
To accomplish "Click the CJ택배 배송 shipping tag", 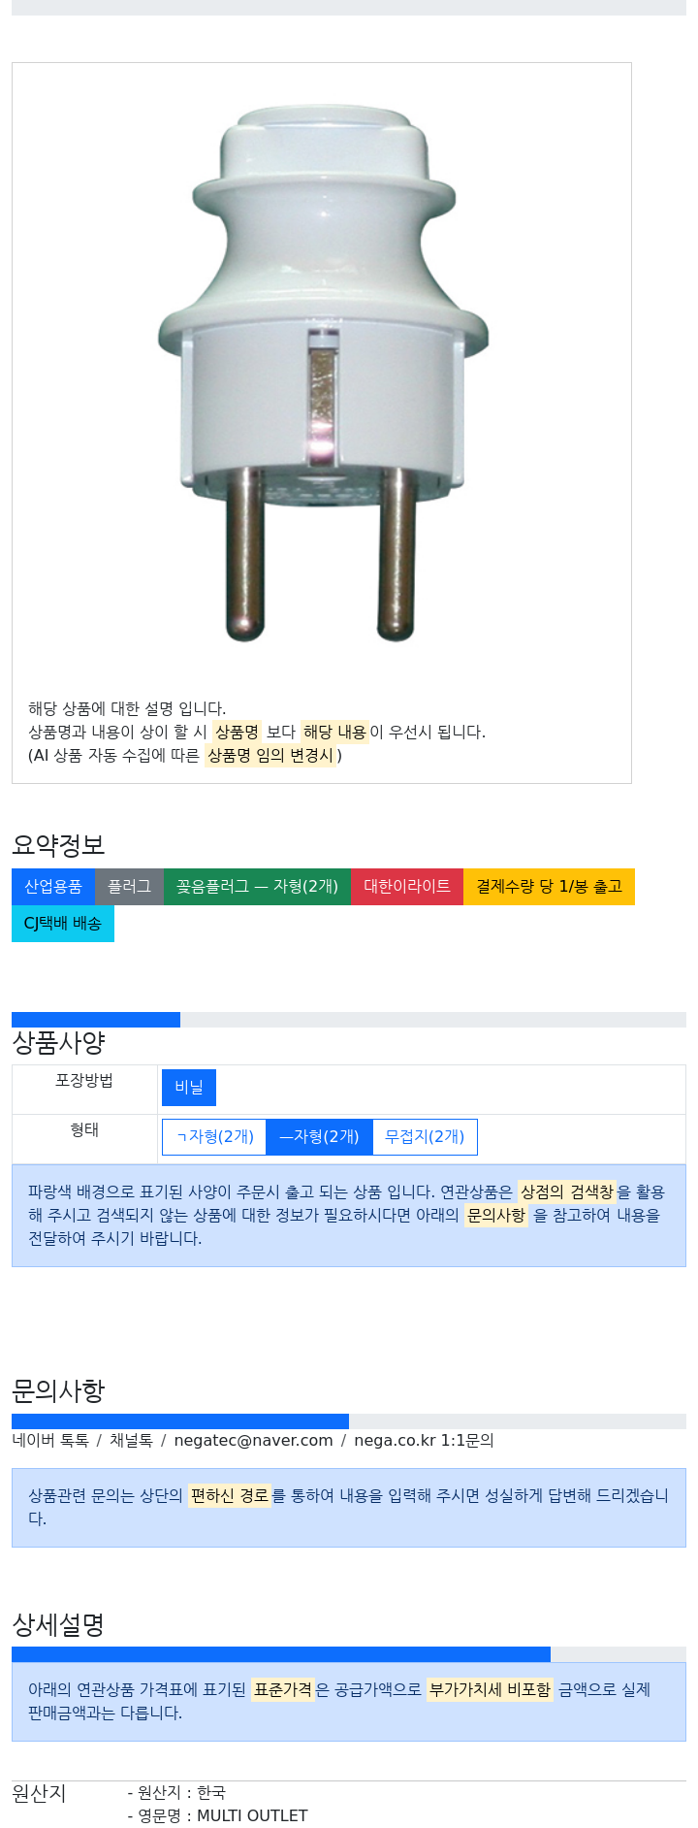I will pos(63,924).
